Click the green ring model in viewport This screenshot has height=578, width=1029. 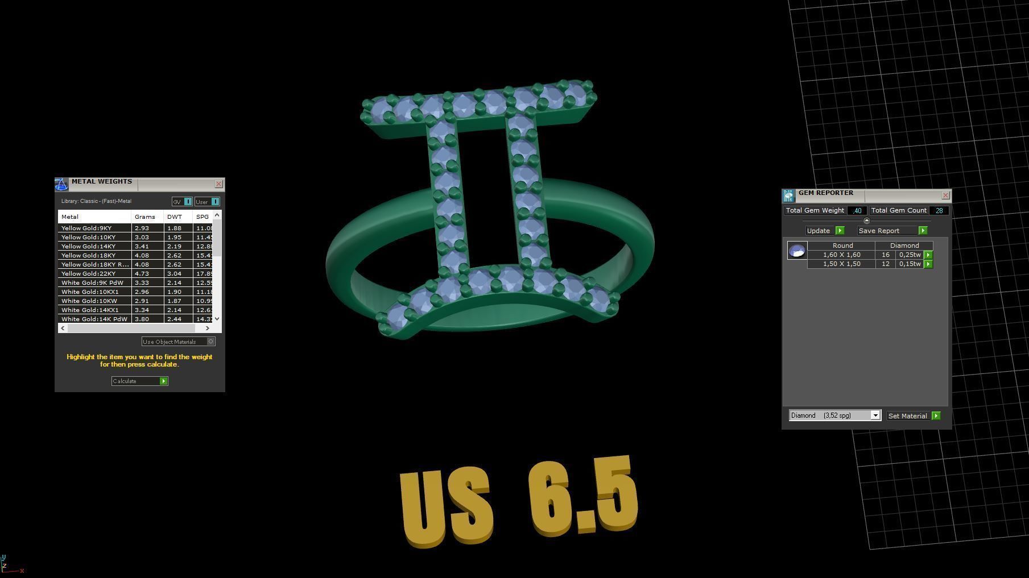(490, 210)
